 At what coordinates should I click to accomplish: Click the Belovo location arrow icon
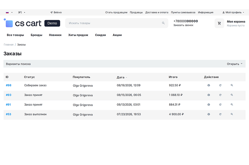click(x=52, y=12)
